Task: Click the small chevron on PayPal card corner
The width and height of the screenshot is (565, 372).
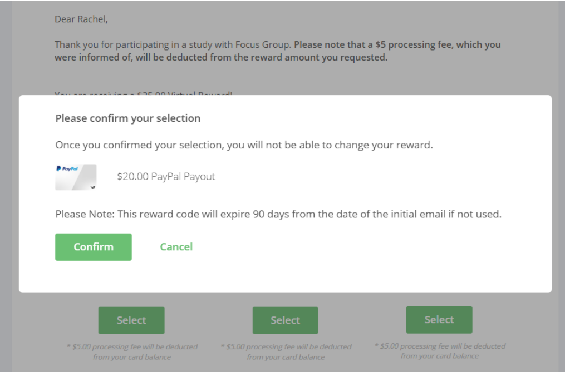Action: pos(92,187)
